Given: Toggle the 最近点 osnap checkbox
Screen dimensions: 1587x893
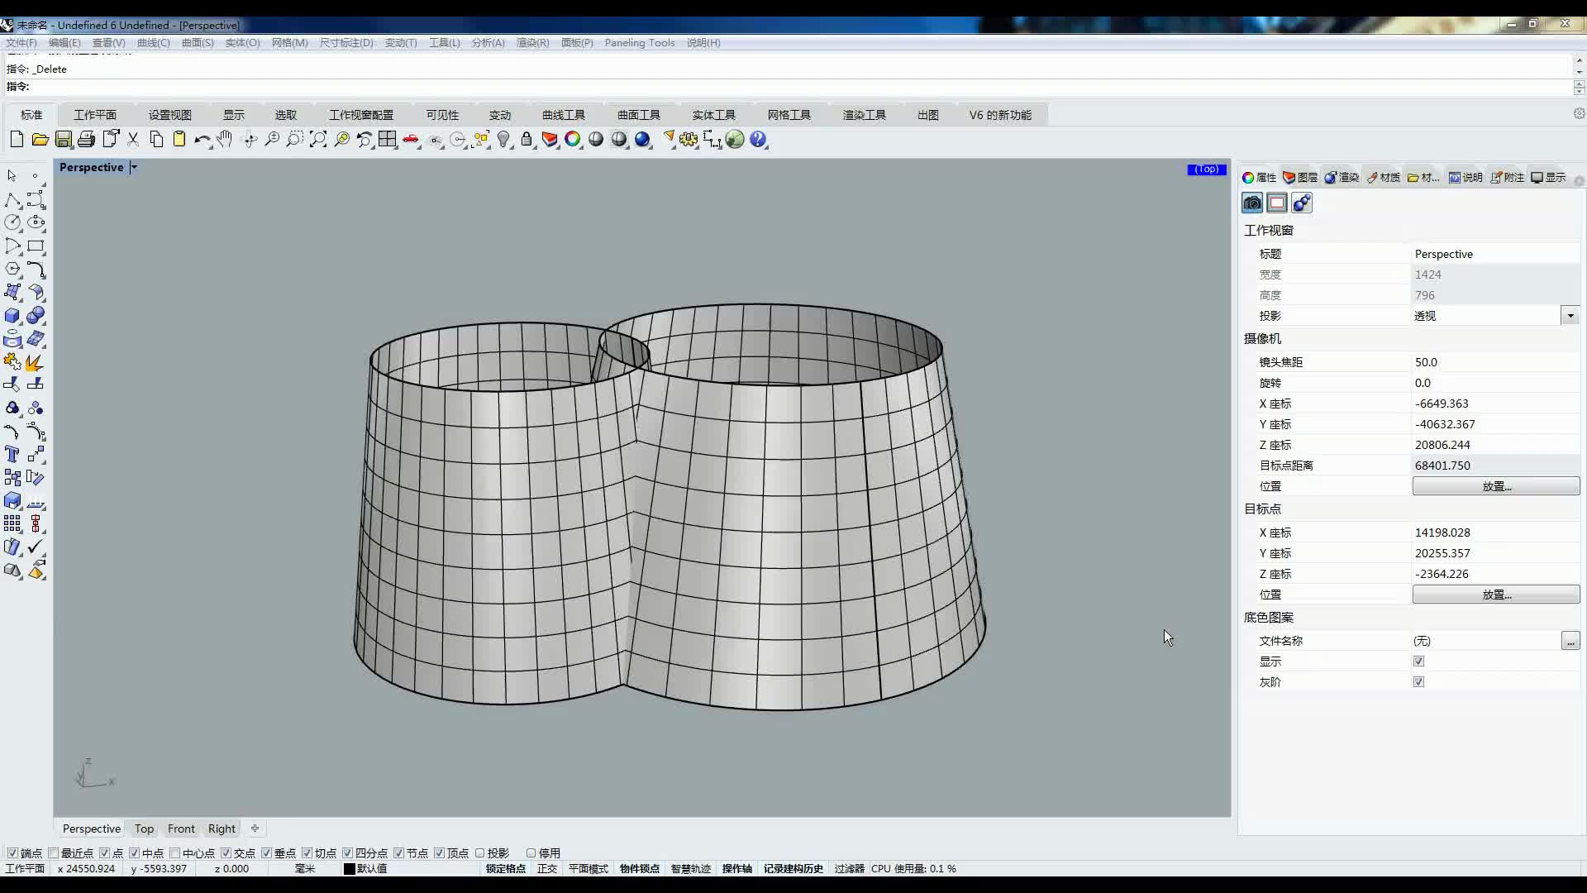Looking at the screenshot, I should click(x=54, y=852).
